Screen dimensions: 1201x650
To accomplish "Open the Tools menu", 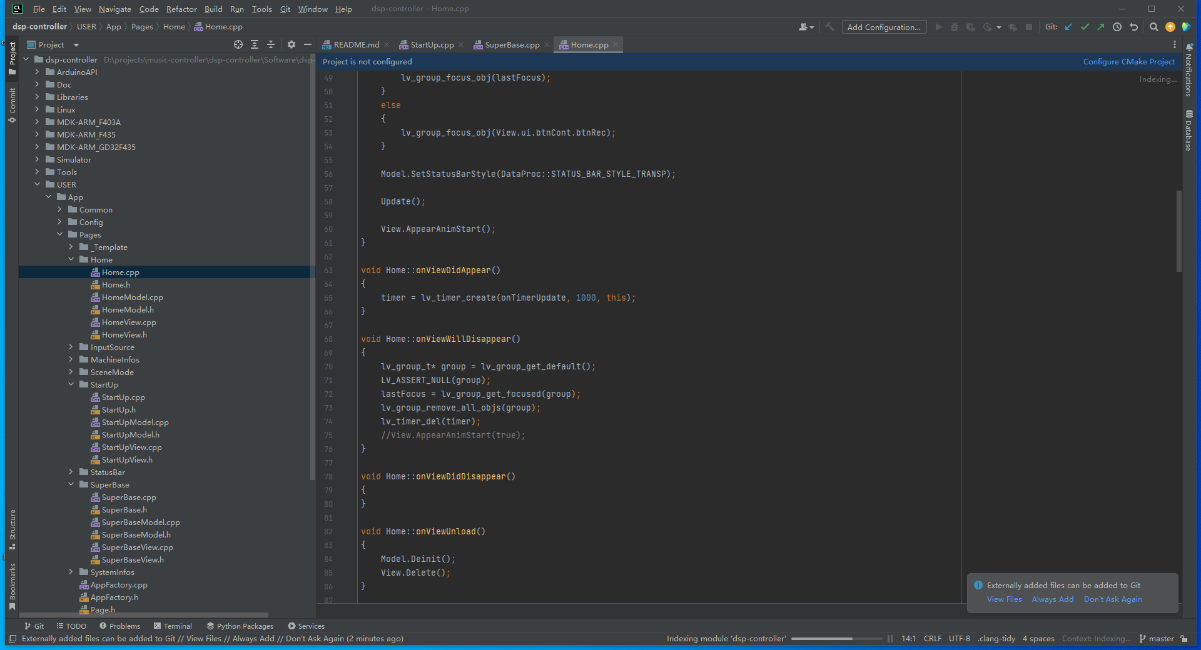I will tap(261, 9).
